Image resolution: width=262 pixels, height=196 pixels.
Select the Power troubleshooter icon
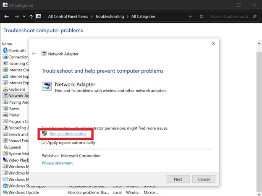tap(5, 108)
